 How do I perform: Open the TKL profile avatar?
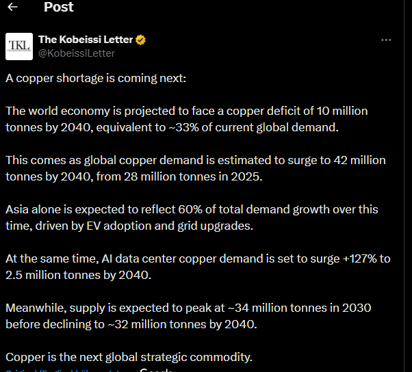(18, 46)
